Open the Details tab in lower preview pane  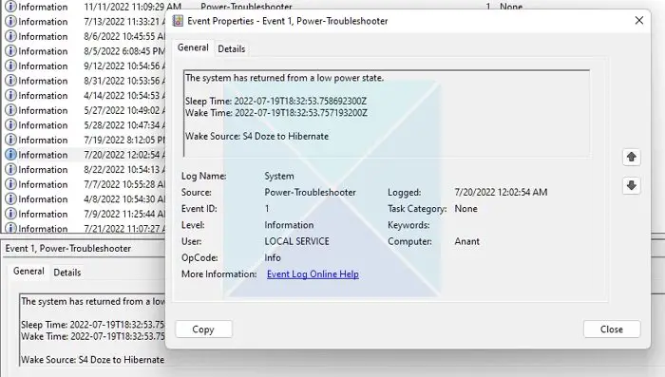67,273
